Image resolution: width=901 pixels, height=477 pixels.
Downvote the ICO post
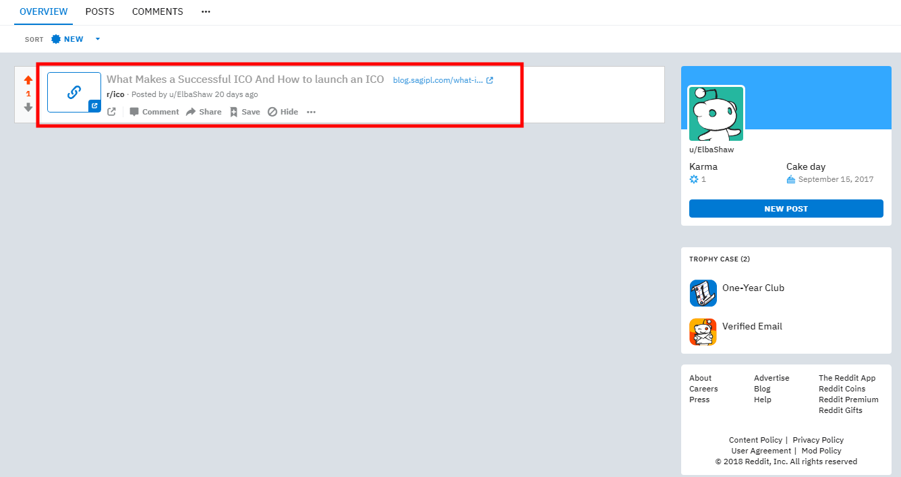28,107
